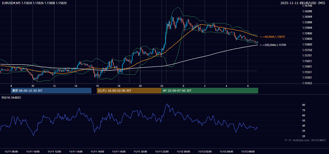This screenshot has width=329, height=154.
Task: Click price level 1.15949 on the axis
Action: coord(307,28)
